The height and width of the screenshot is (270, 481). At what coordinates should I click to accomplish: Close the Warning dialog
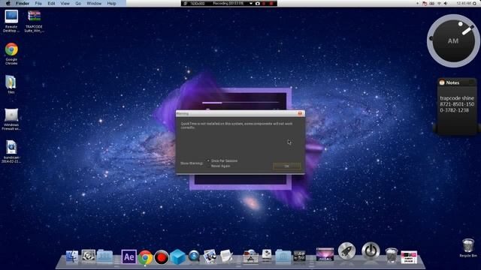[300, 113]
